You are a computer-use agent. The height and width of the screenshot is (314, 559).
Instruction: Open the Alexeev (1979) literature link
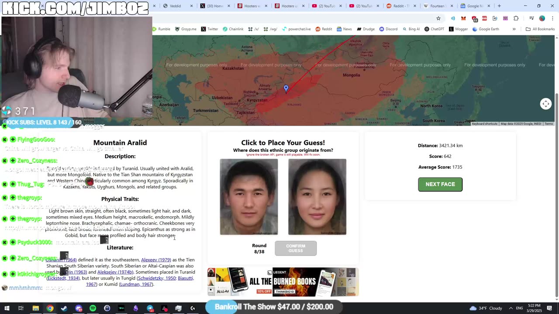tap(156, 260)
